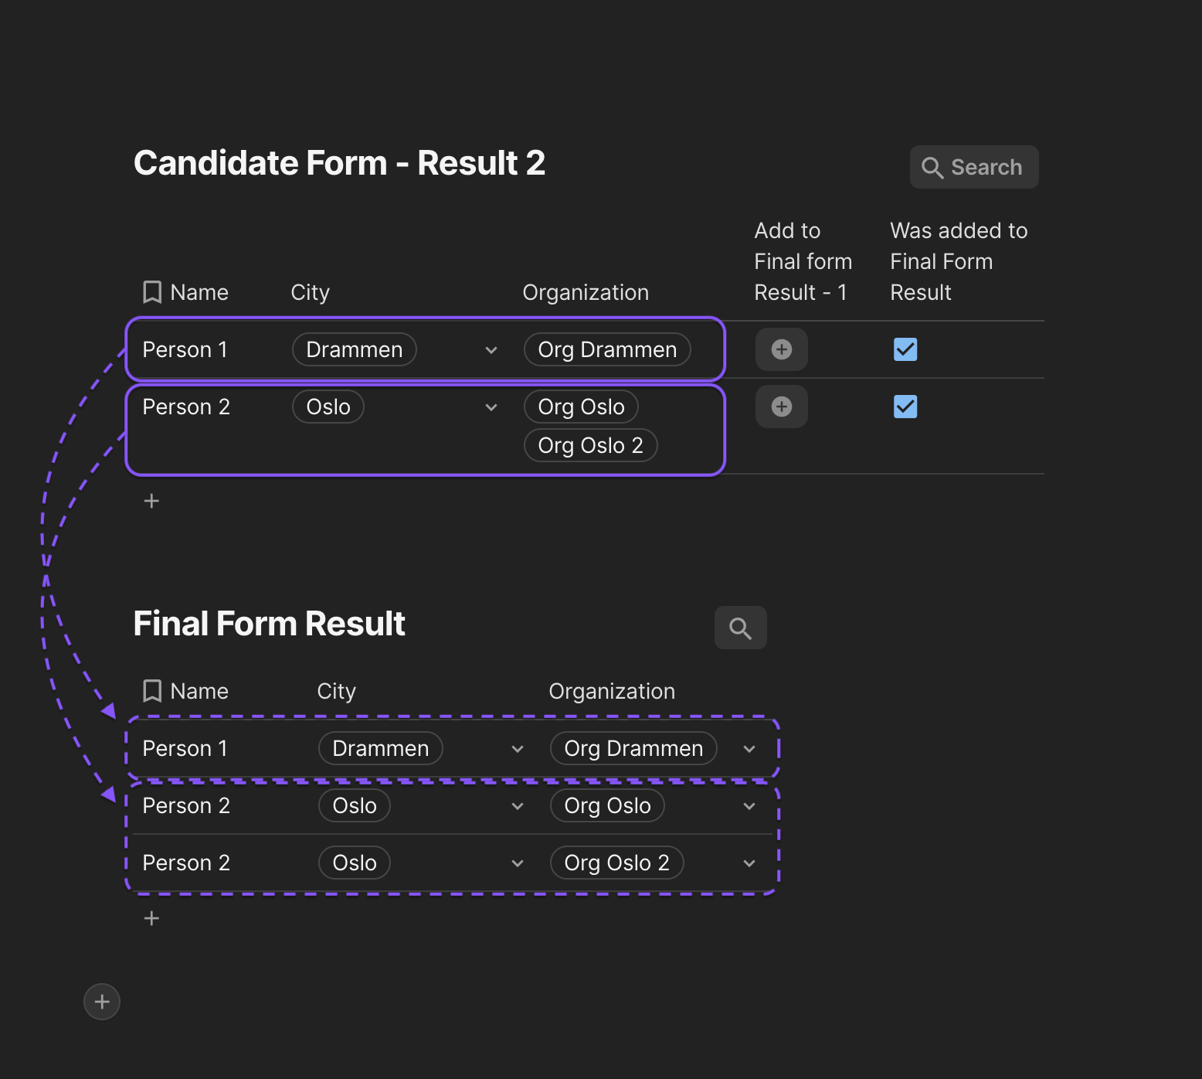This screenshot has height=1079, width=1202.
Task: Click the round plus button at page bottom
Action: pyautogui.click(x=102, y=1002)
